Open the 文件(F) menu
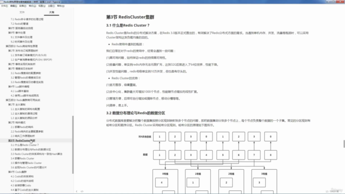Viewport: 345px width, 194px height. click(4, 6)
